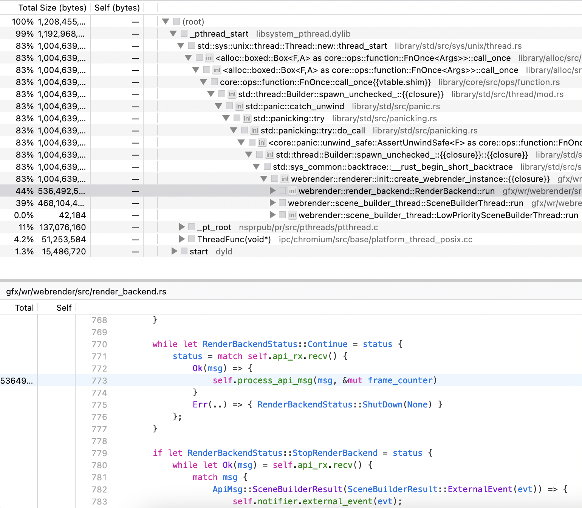The image size is (582, 508).
Task: Collapse the FnOnce::call_once{{vtable.shim}} node
Action: coord(203,82)
